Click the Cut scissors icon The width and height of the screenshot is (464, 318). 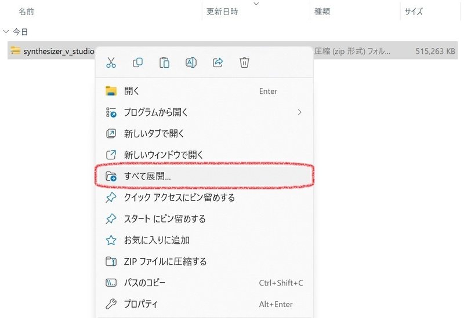coord(111,63)
